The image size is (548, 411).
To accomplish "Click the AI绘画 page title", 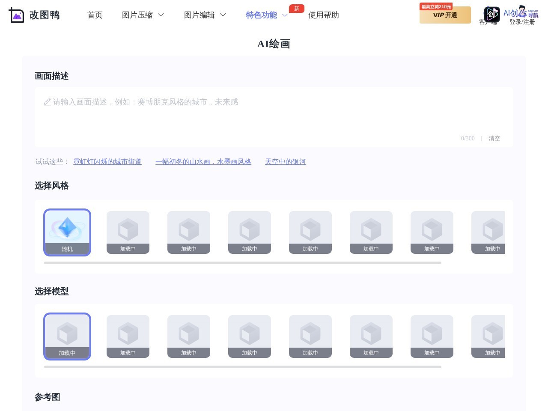I will pyautogui.click(x=274, y=44).
